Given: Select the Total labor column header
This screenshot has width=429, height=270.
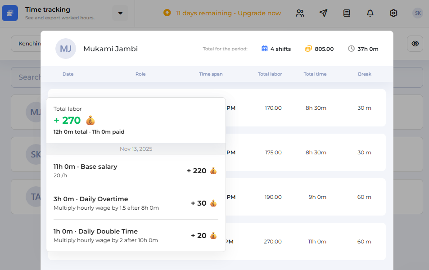Looking at the screenshot, I should (270, 74).
